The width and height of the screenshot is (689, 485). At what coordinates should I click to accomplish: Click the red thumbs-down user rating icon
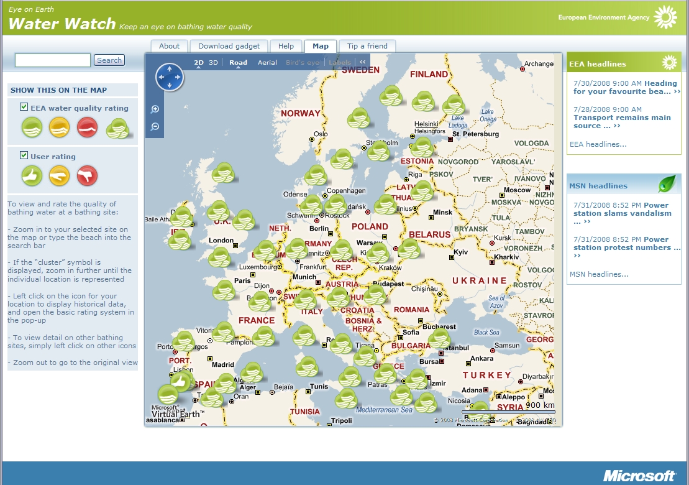click(x=87, y=176)
